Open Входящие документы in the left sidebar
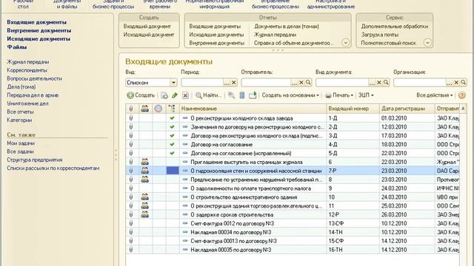Image resolution: width=474 pixels, height=266 pixels. [36, 22]
